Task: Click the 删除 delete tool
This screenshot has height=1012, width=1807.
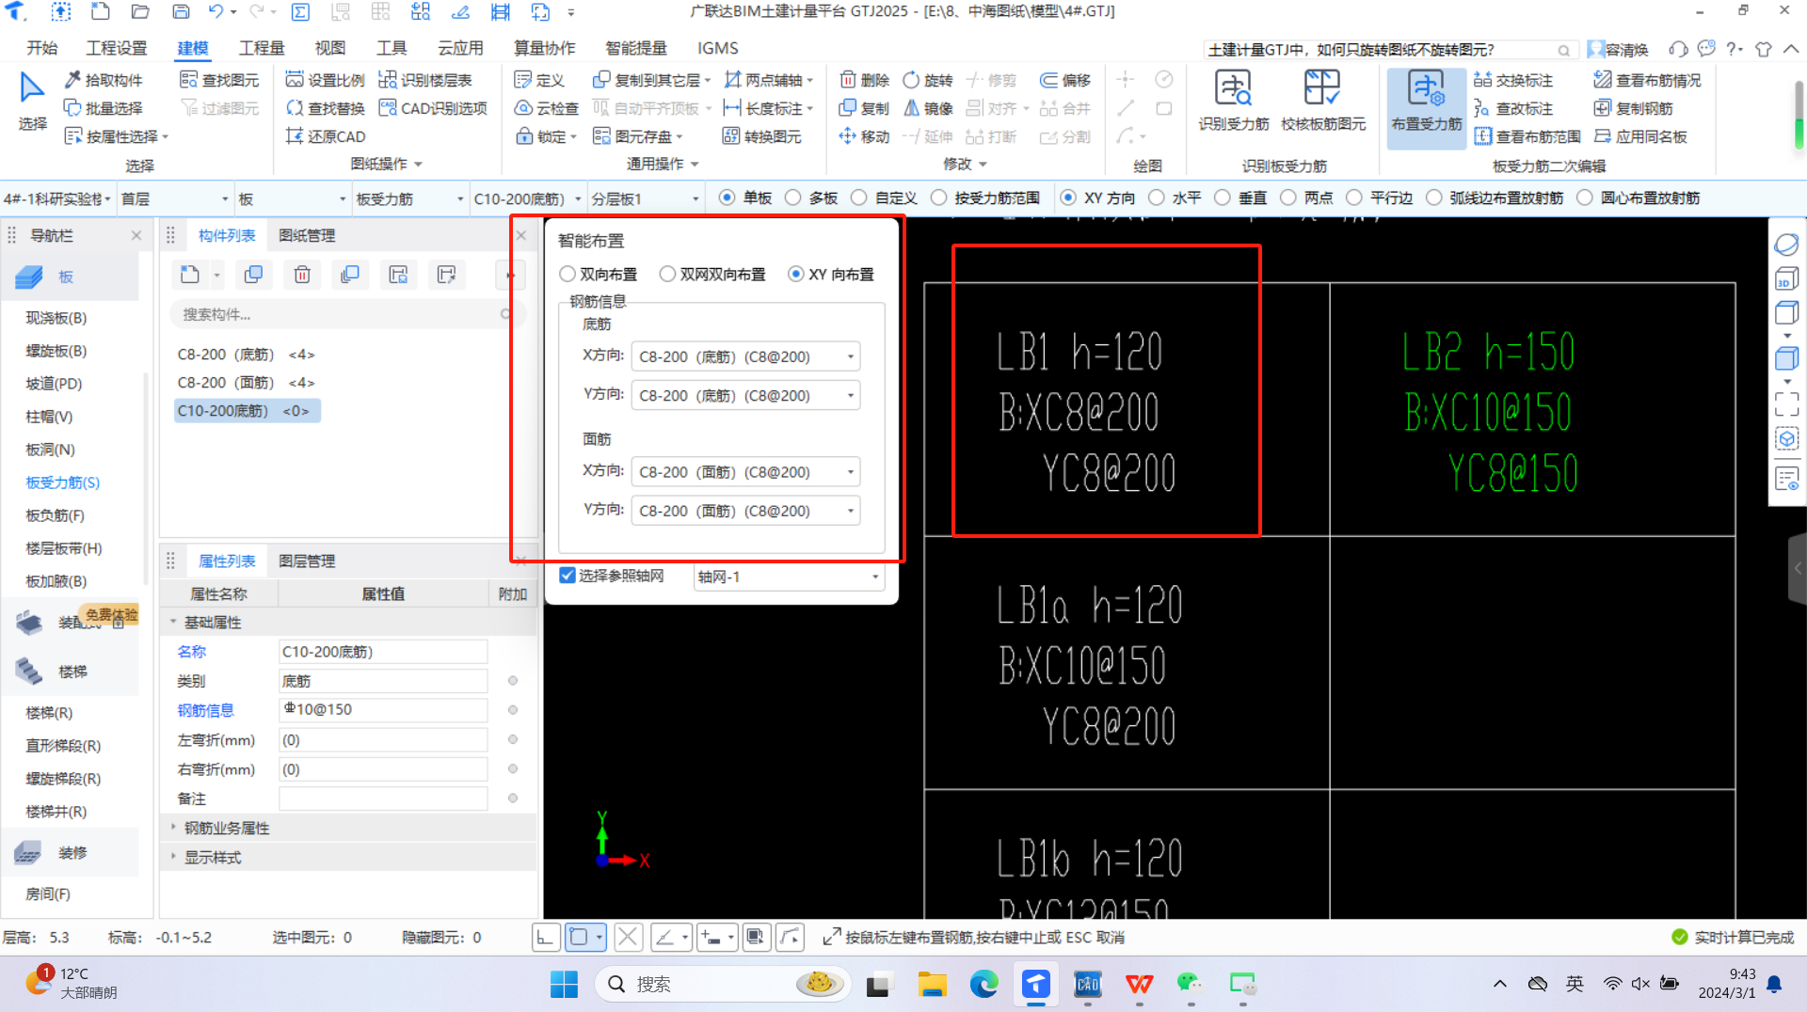Action: pos(864,80)
